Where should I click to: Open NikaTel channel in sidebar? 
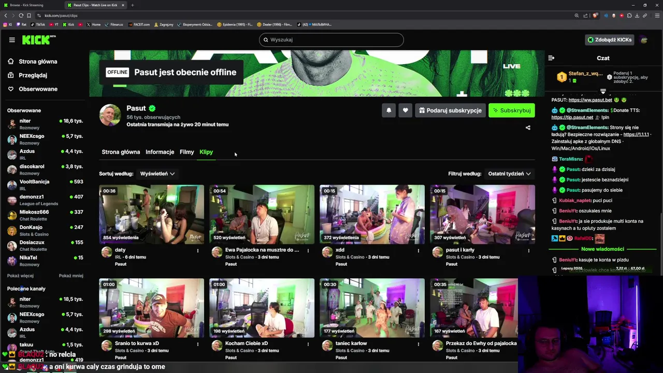(45, 261)
